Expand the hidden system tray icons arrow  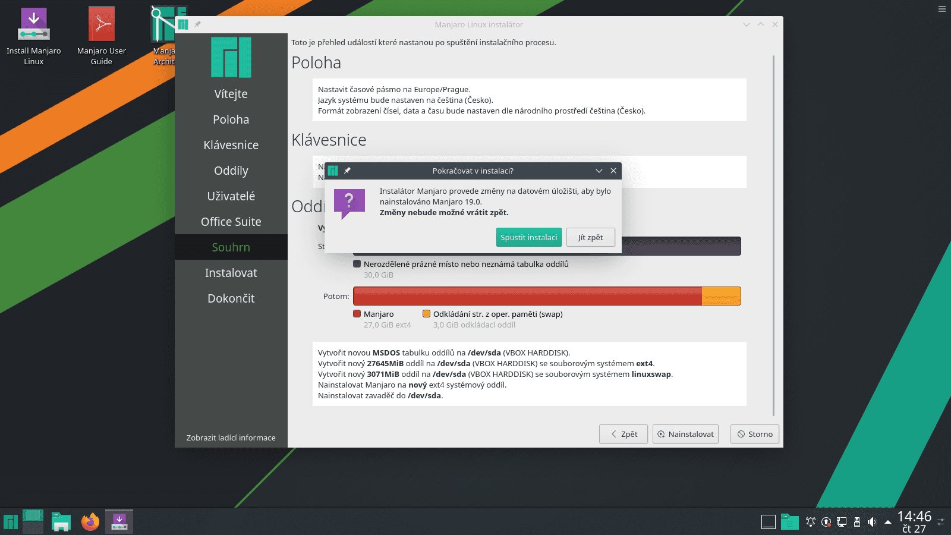[x=887, y=521]
